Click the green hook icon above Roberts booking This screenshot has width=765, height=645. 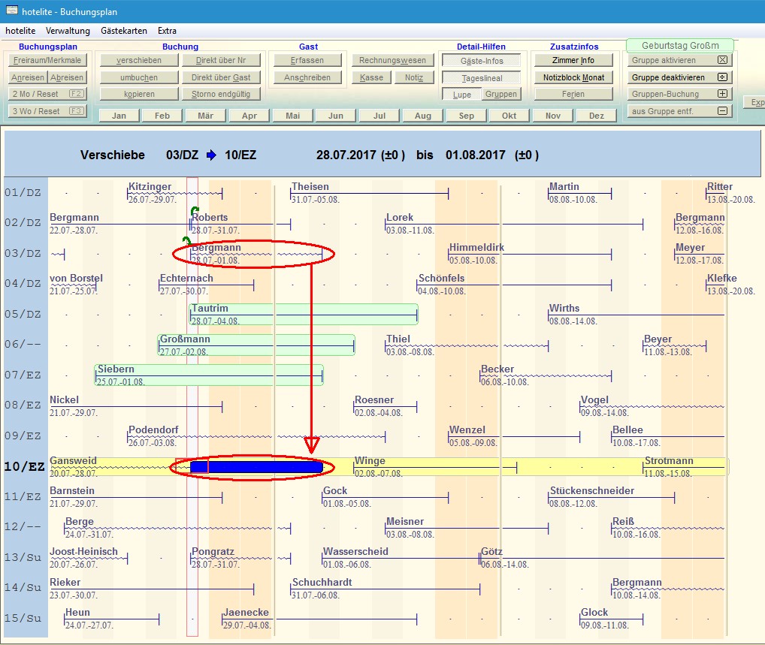click(195, 211)
